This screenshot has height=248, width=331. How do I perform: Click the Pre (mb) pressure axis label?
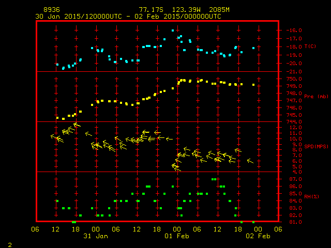pos(316,97)
